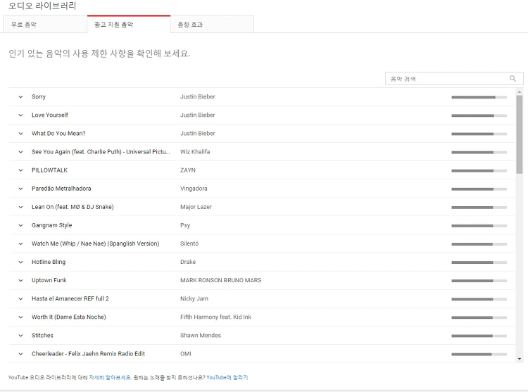Screen dimensions: 528x392
Task: Expand the Watch Me (Whip / Nae Nae) chevron
Action: tap(20, 244)
